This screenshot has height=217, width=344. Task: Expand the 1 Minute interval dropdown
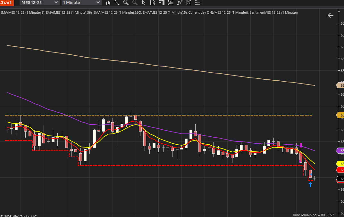[81, 3]
